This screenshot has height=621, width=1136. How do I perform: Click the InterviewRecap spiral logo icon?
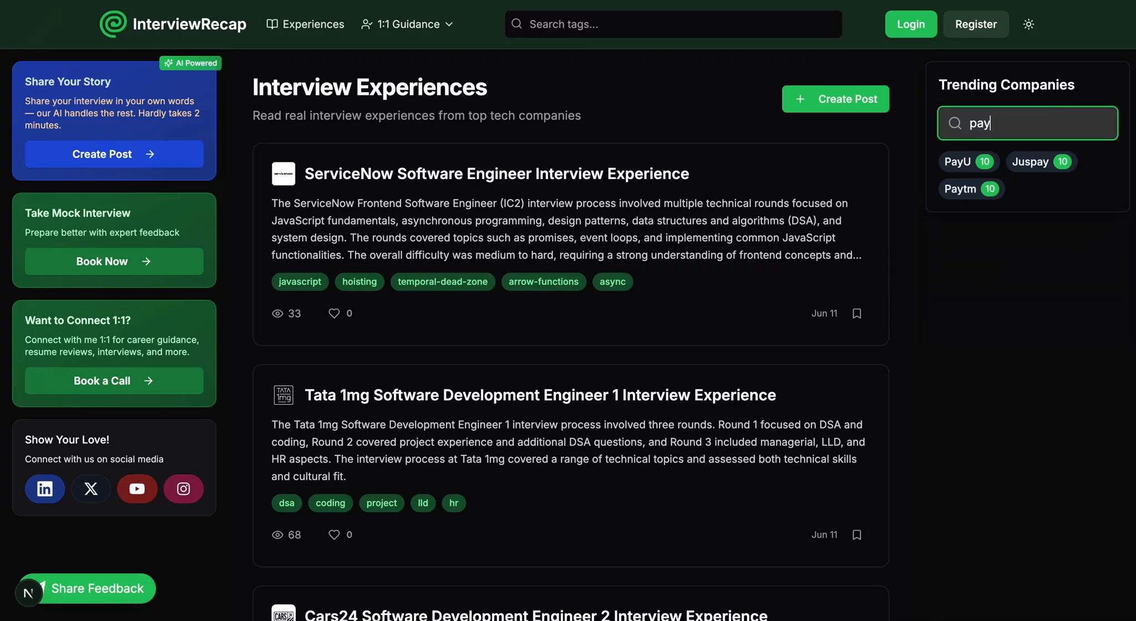(x=113, y=24)
